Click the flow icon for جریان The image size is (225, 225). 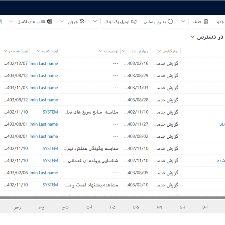tap(82, 22)
